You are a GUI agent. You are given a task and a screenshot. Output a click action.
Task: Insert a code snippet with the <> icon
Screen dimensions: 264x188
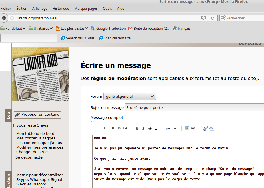tap(211, 128)
